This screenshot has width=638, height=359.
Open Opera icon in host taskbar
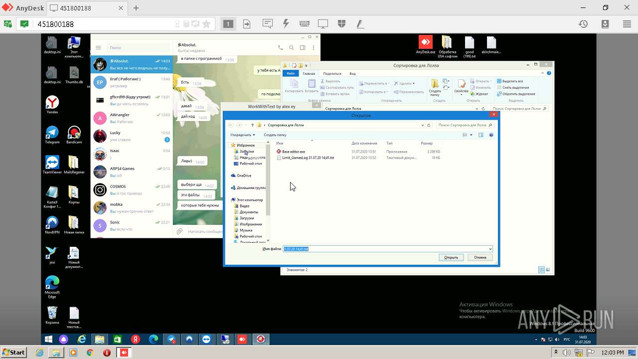[107, 352]
